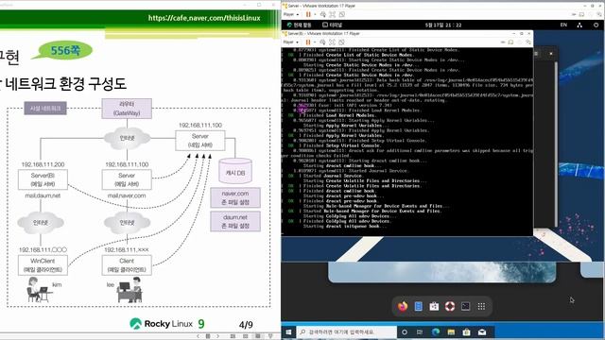Open cafe.naver.com/thisisLinux link on slide

[204, 18]
